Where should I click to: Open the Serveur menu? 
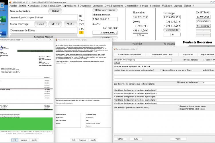pyautogui.click(x=144, y=6)
